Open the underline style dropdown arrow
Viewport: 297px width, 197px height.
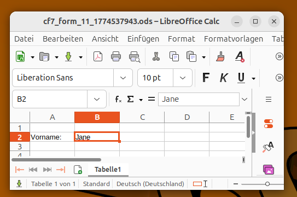[x=253, y=78]
